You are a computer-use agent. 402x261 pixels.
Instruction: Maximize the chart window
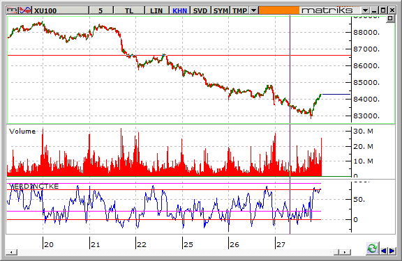(383, 10)
